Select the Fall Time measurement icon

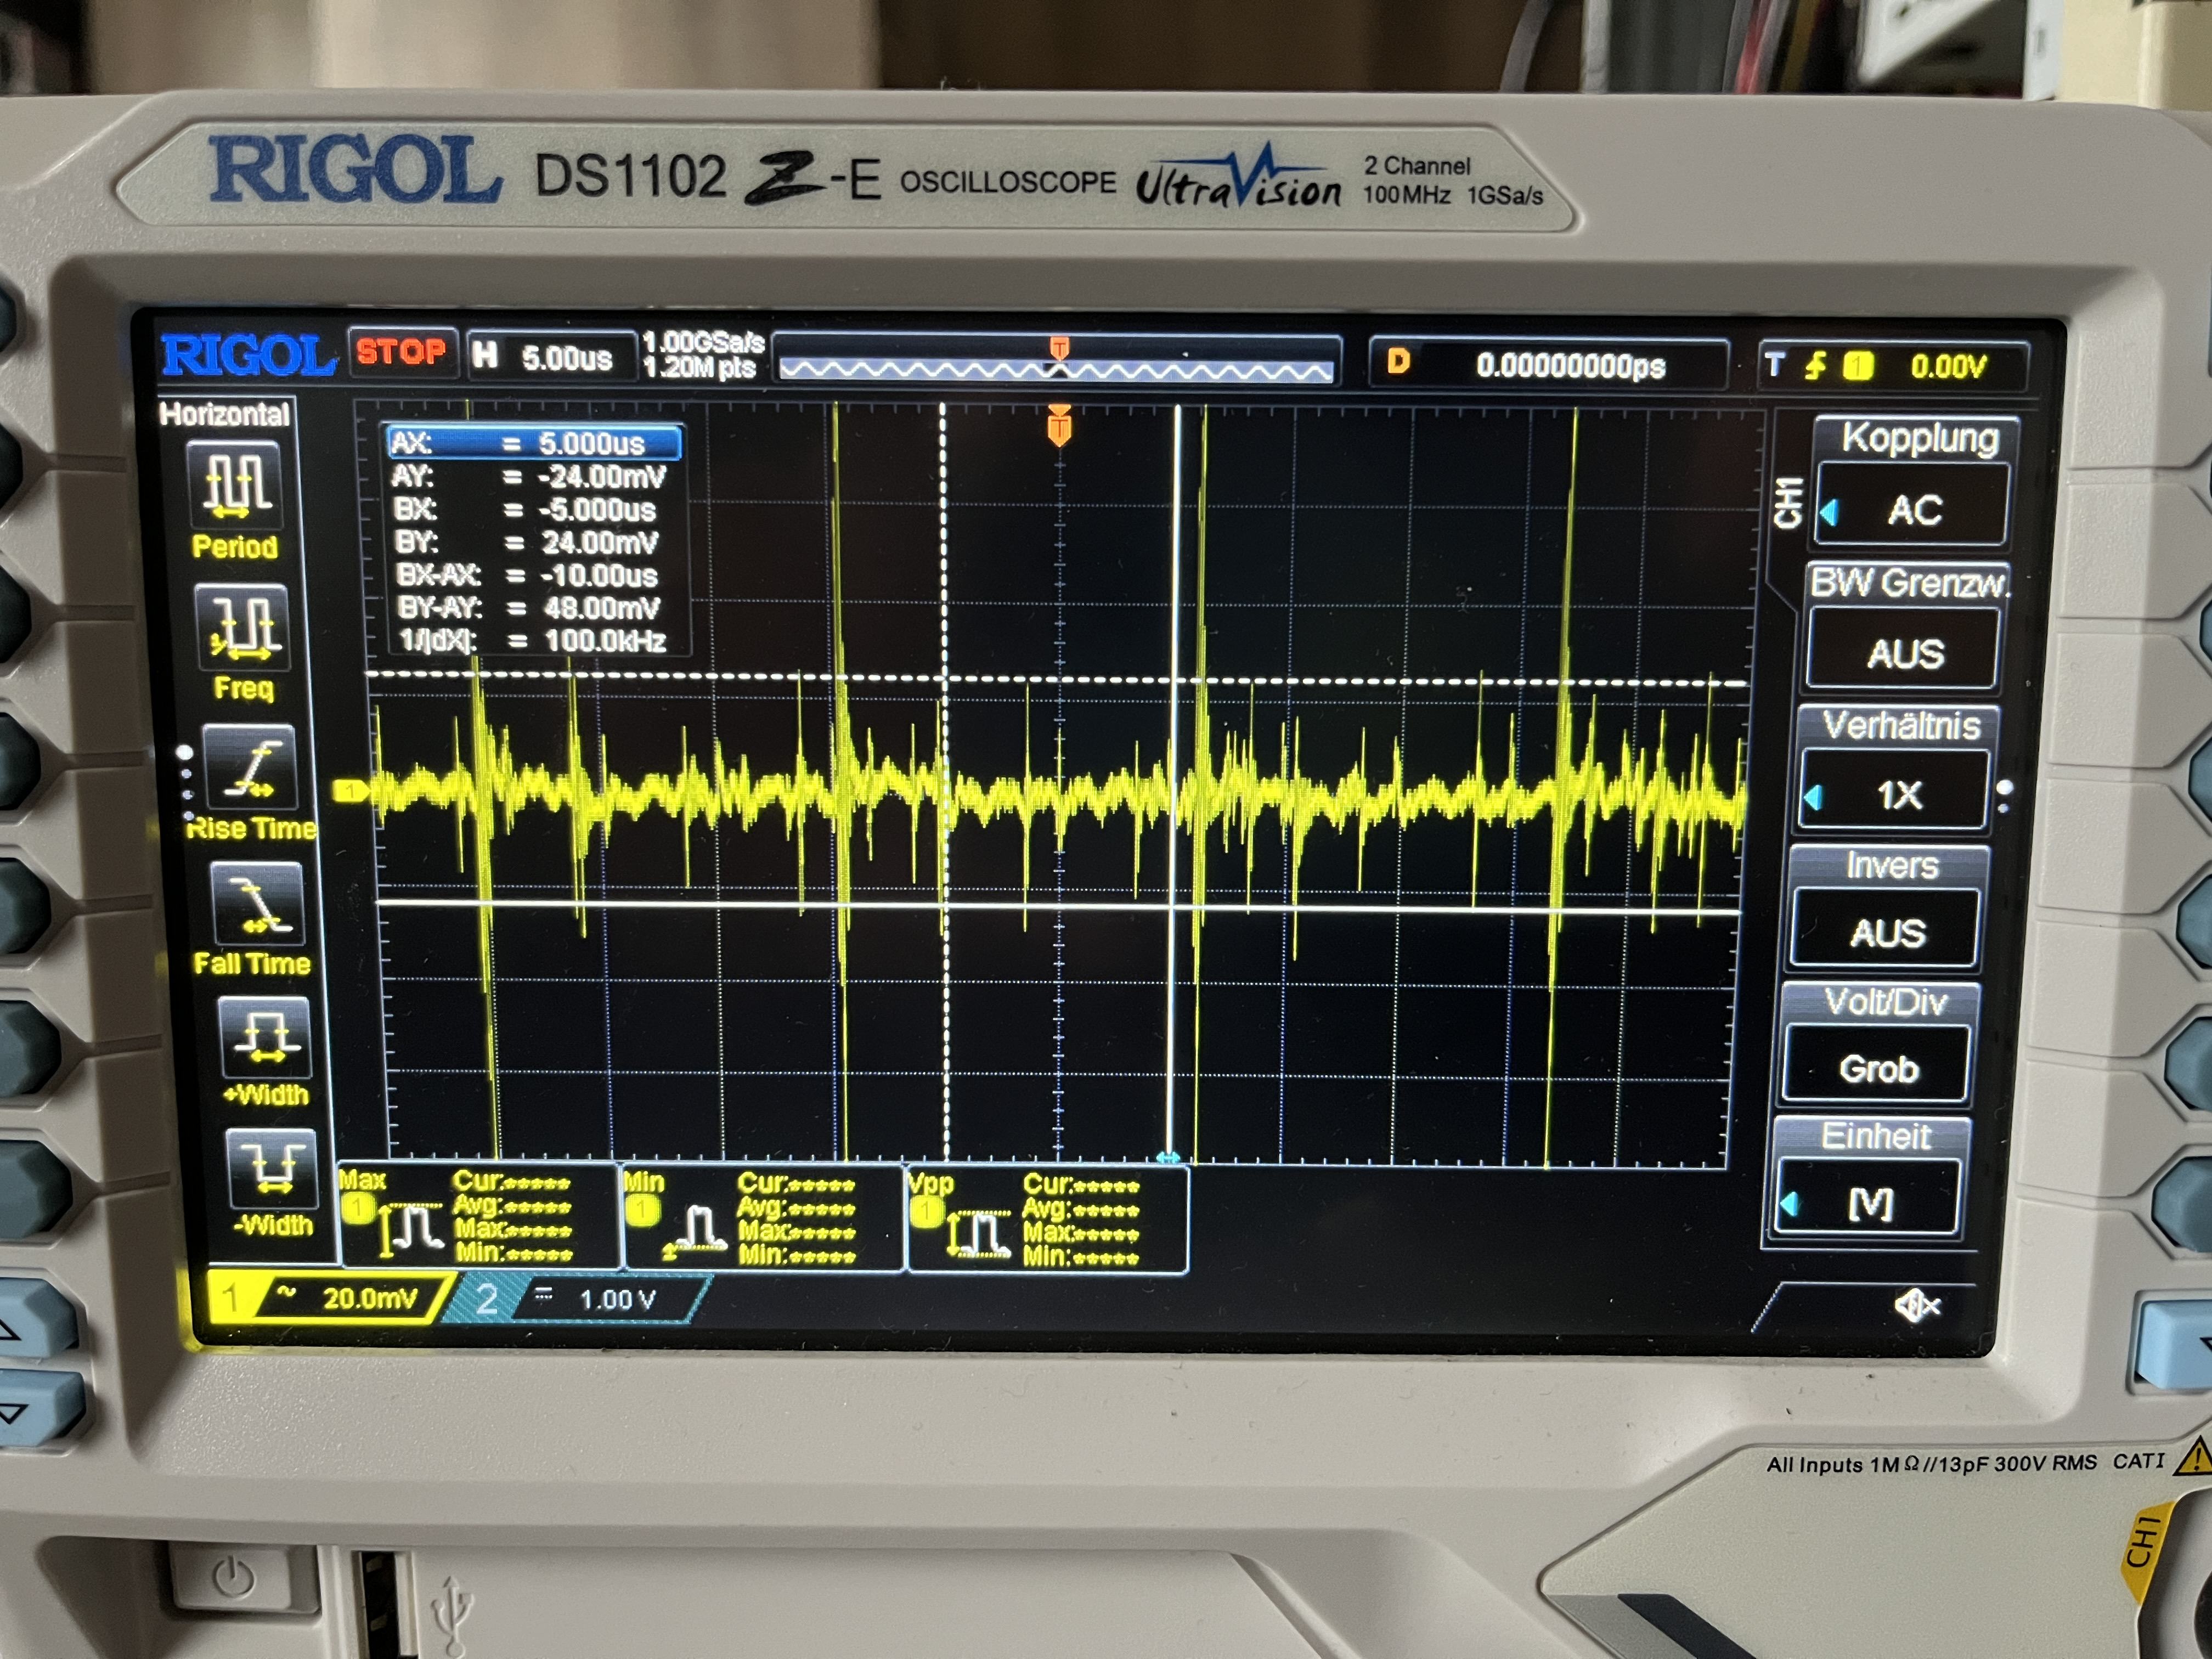257,903
